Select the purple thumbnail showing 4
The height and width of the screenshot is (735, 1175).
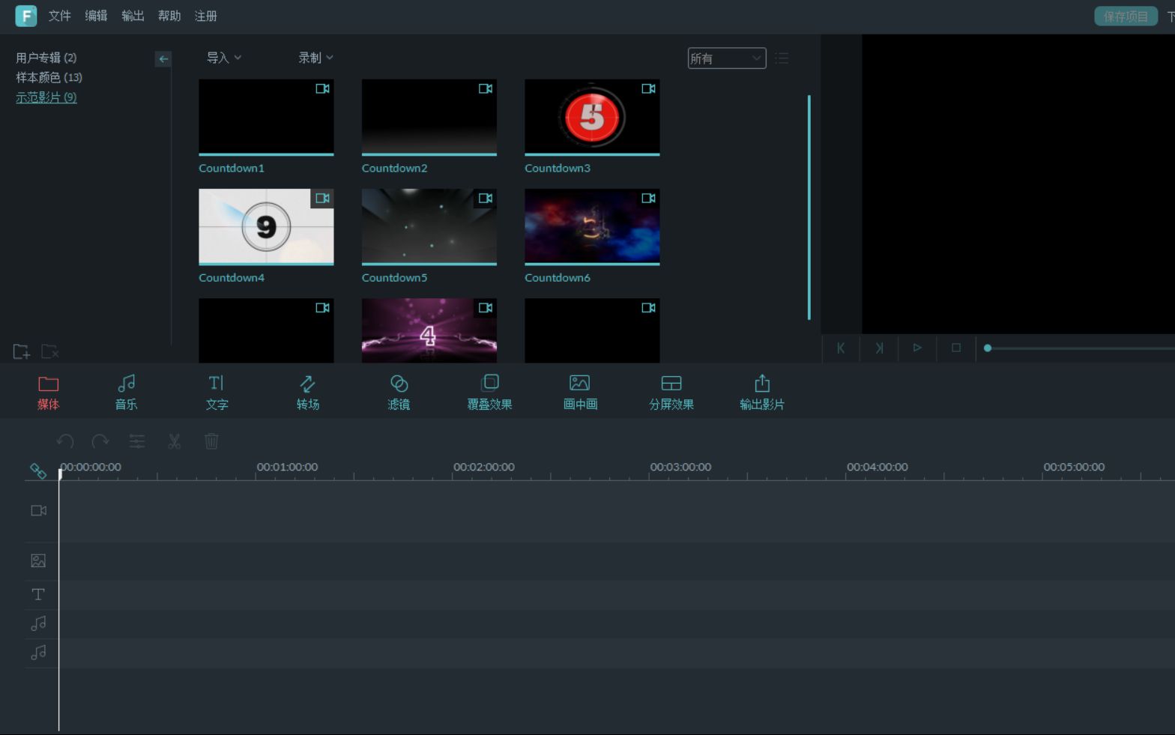(429, 330)
